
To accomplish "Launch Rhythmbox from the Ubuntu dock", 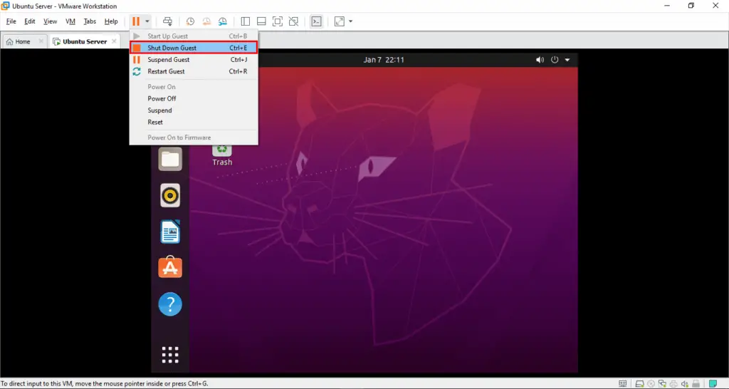I will (170, 195).
